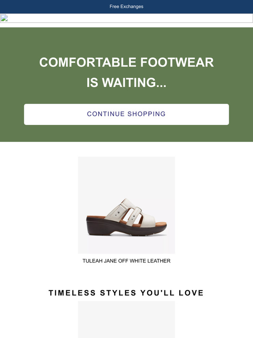Viewport: 253px width, 338px height.
Task: Click the sandal's dark brown wedge sole
Action: [x=108, y=228]
